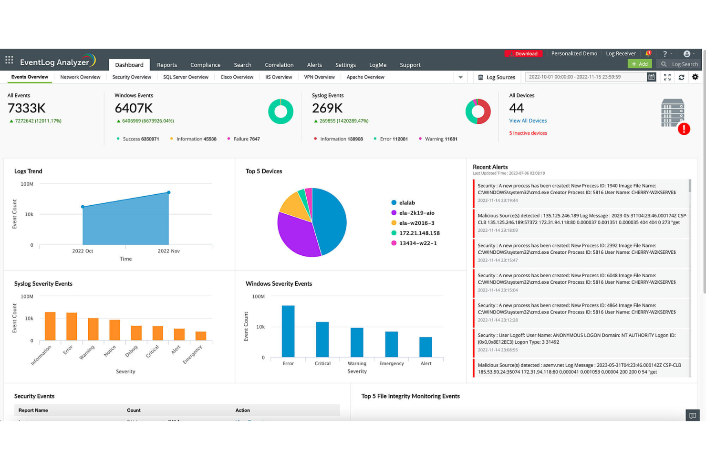Click the Log Sources database icon
The image size is (706, 470).
tap(480, 77)
